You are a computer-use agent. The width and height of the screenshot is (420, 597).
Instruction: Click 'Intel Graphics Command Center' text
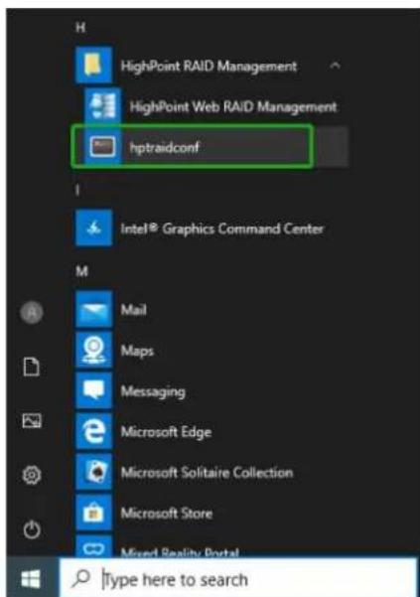pyautogui.click(x=222, y=228)
